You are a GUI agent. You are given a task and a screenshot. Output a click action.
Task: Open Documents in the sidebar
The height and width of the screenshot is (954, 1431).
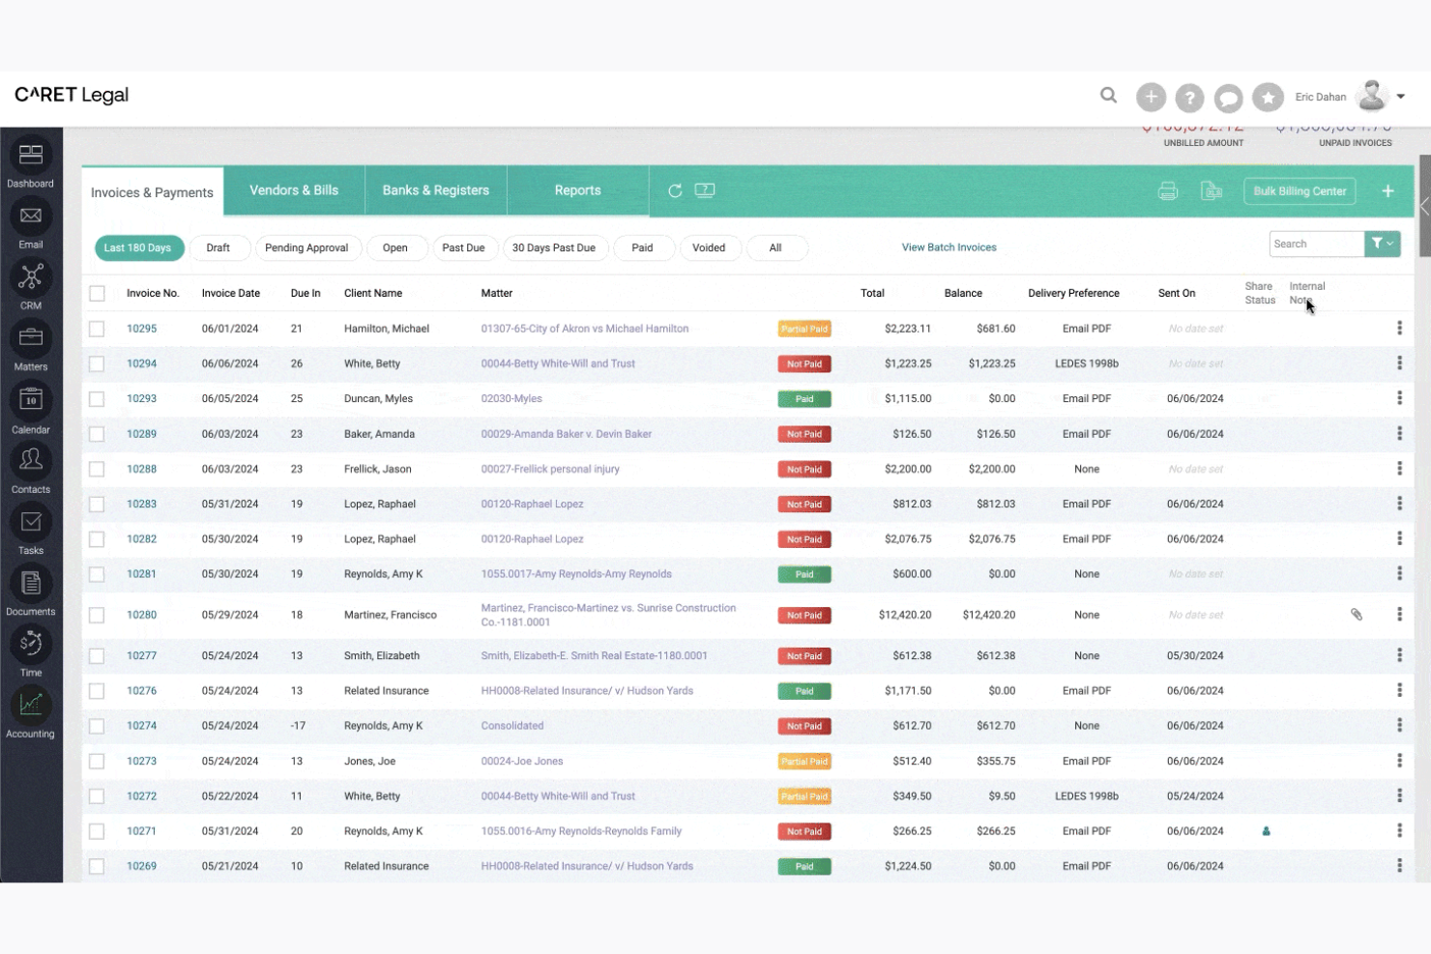[x=31, y=583]
